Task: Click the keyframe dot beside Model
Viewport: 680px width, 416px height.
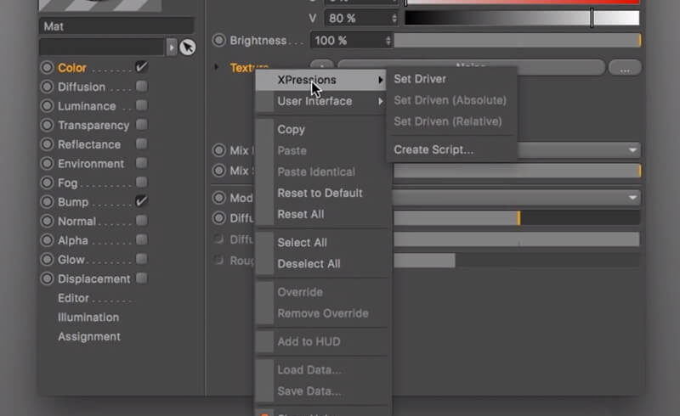Action: coord(219,198)
